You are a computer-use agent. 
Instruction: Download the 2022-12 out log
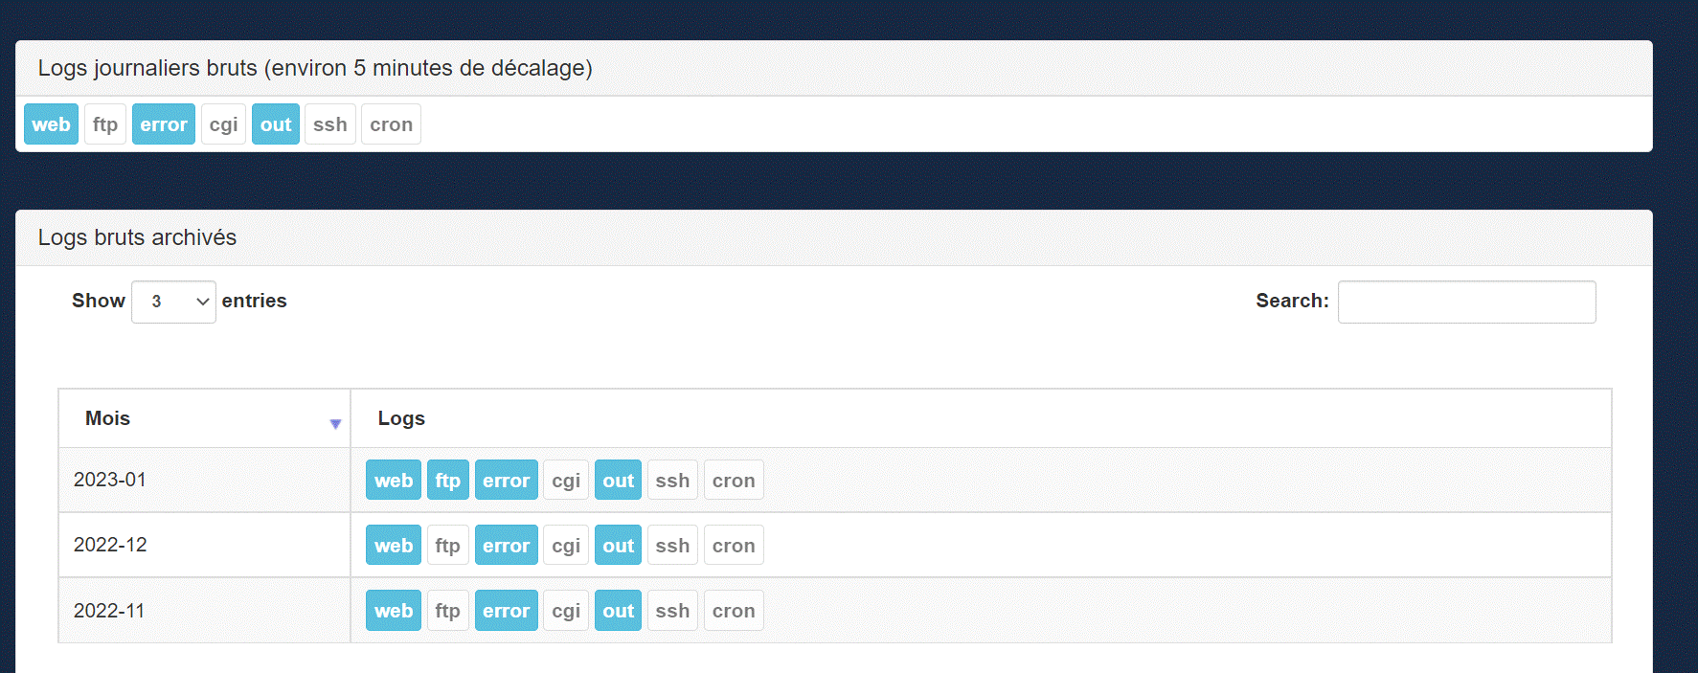pyautogui.click(x=618, y=546)
